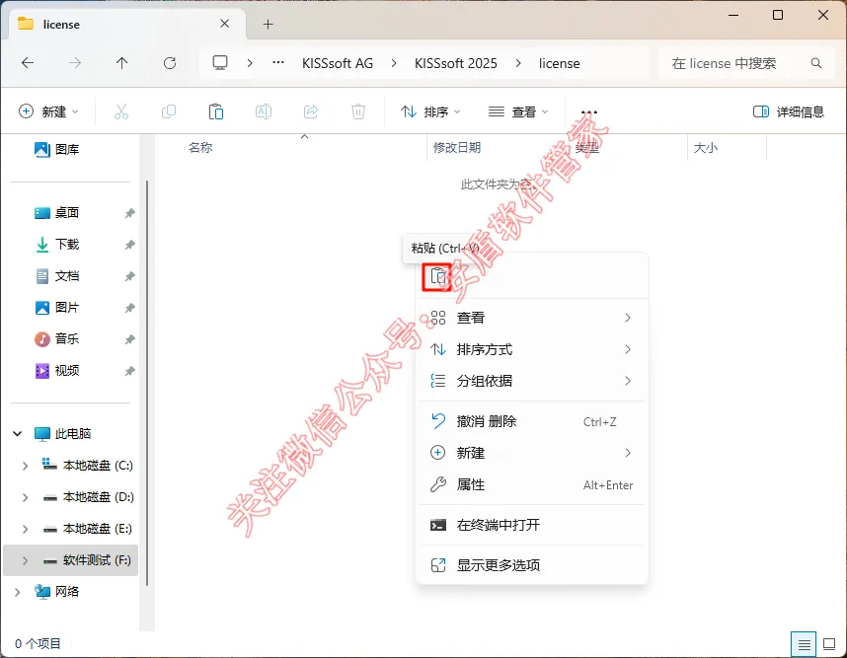Image resolution: width=847 pixels, height=658 pixels.
Task: Click the pin icon next to 图片
Action: [129, 308]
